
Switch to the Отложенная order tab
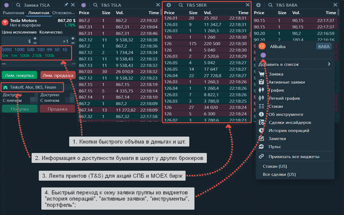click(63, 13)
